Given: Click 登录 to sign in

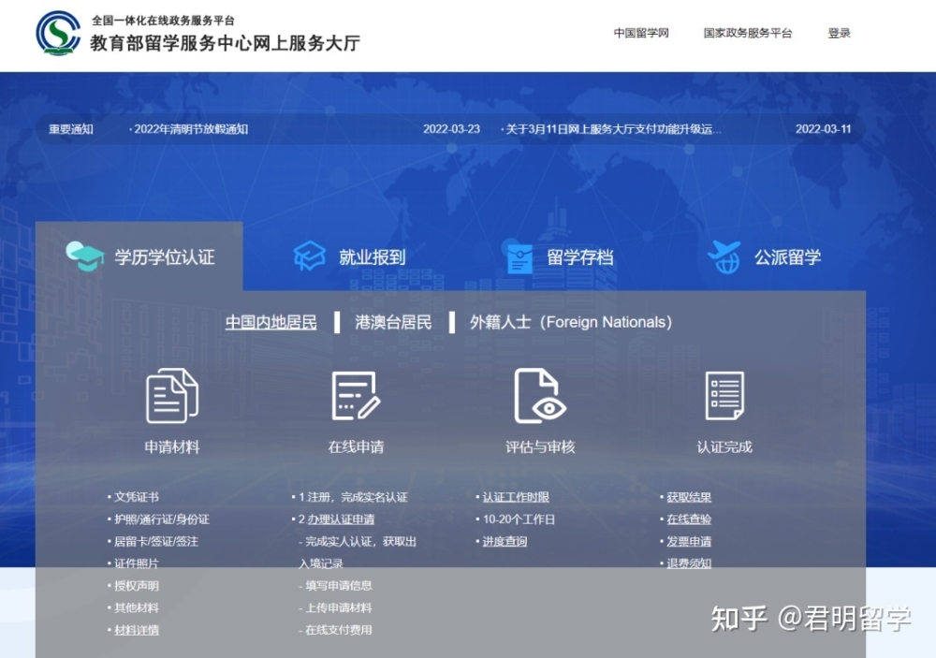Looking at the screenshot, I should point(839,33).
